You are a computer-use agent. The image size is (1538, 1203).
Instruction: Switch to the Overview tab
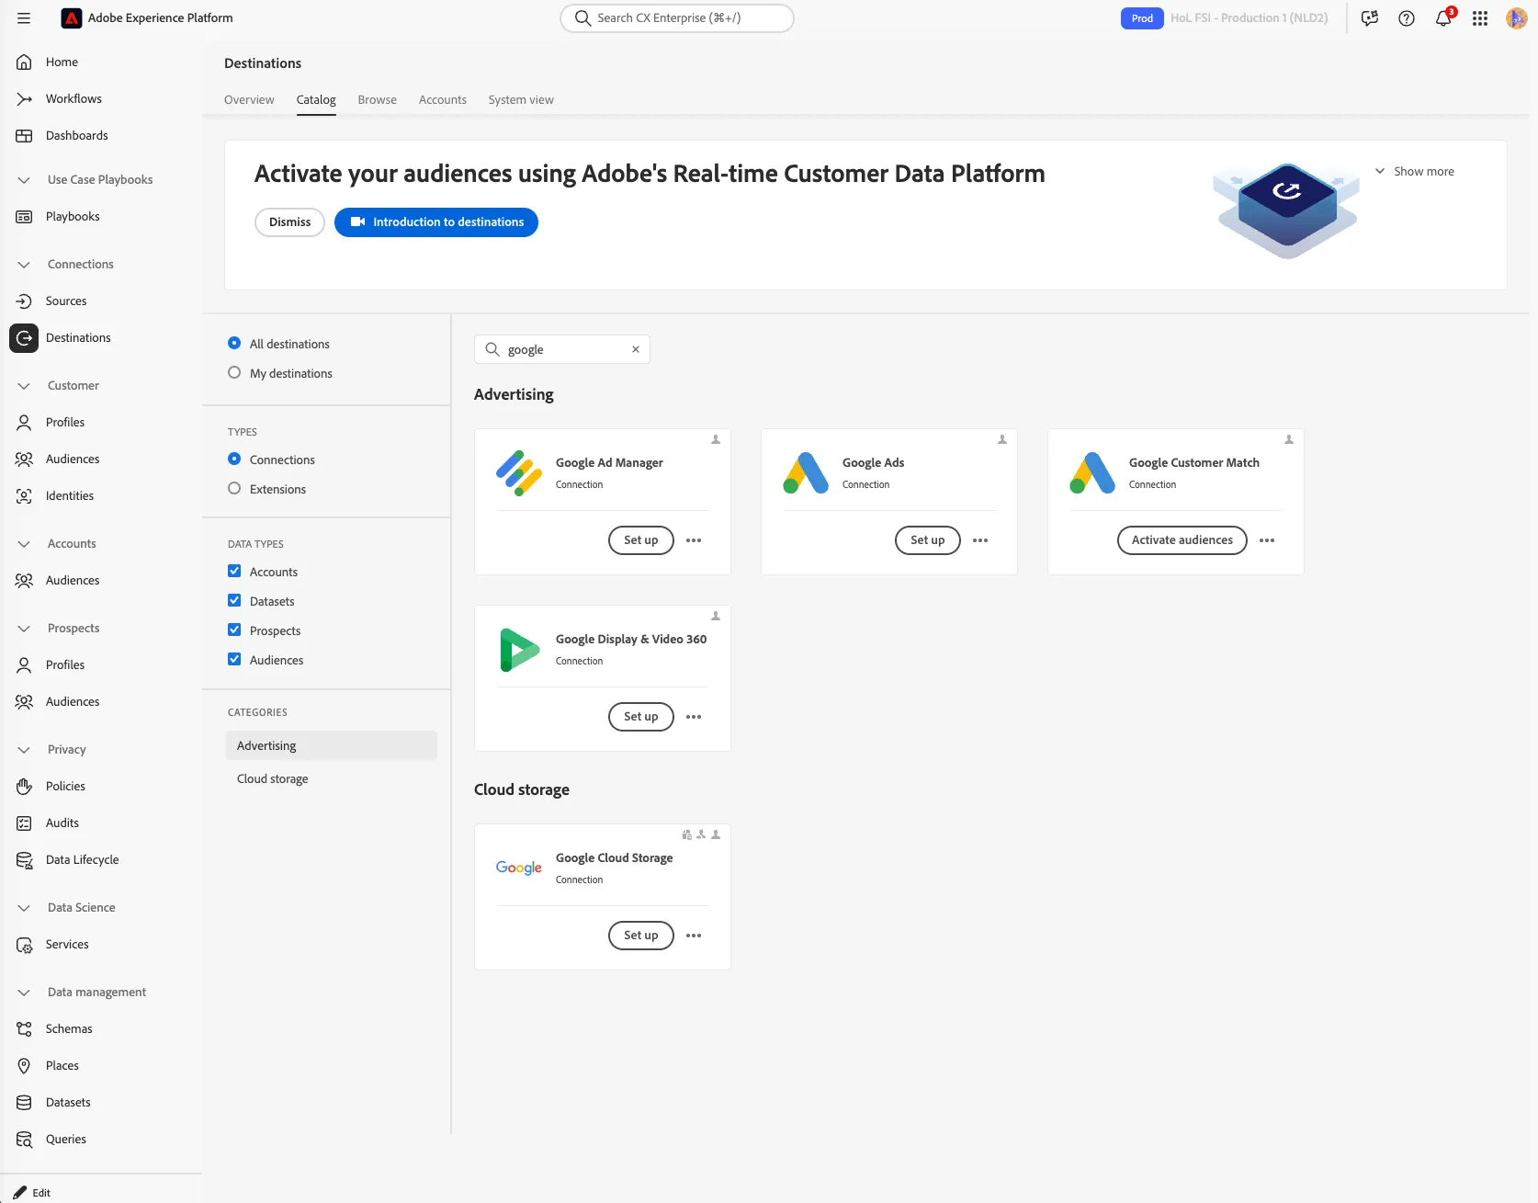249,100
